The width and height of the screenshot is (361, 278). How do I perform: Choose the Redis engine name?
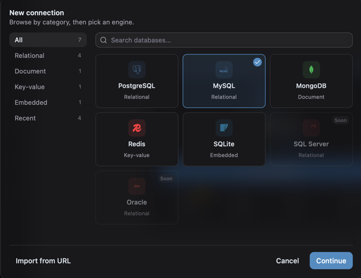coord(137,144)
